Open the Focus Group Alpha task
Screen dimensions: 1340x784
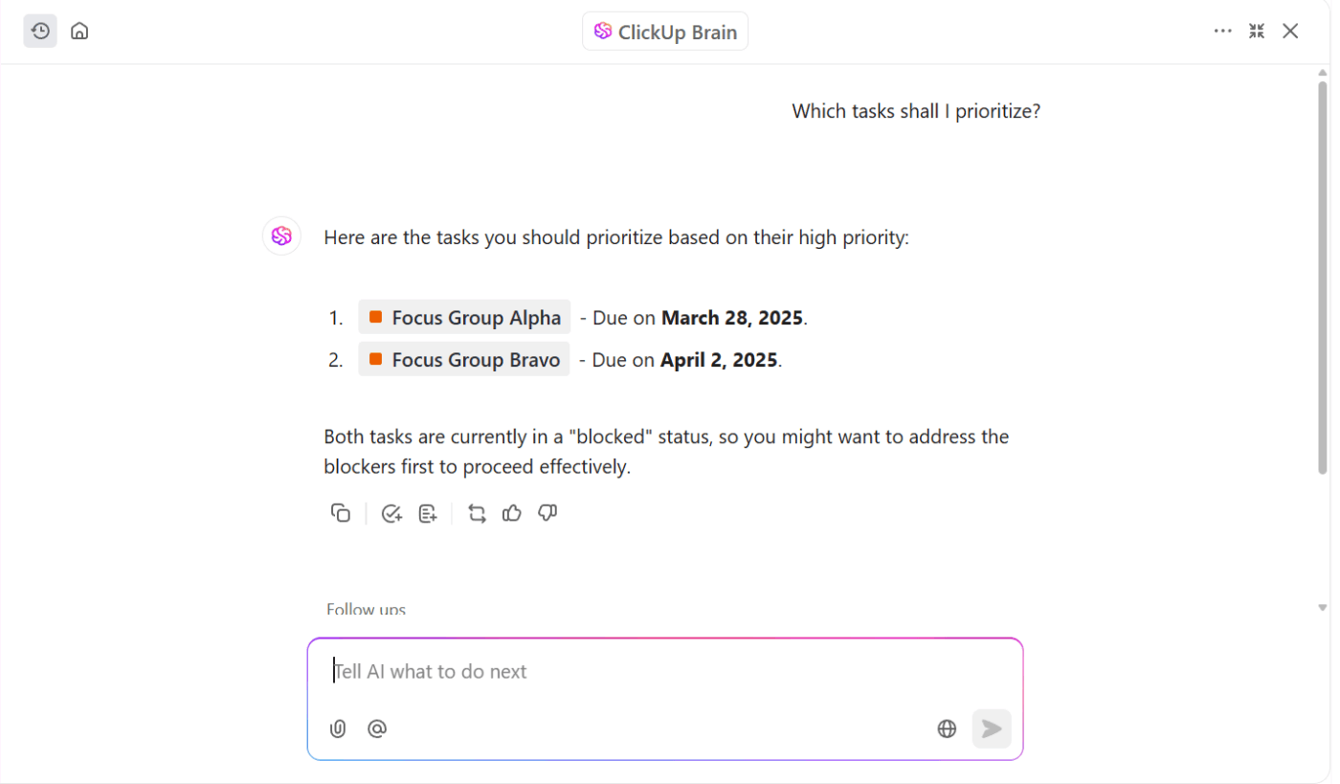[x=465, y=318]
